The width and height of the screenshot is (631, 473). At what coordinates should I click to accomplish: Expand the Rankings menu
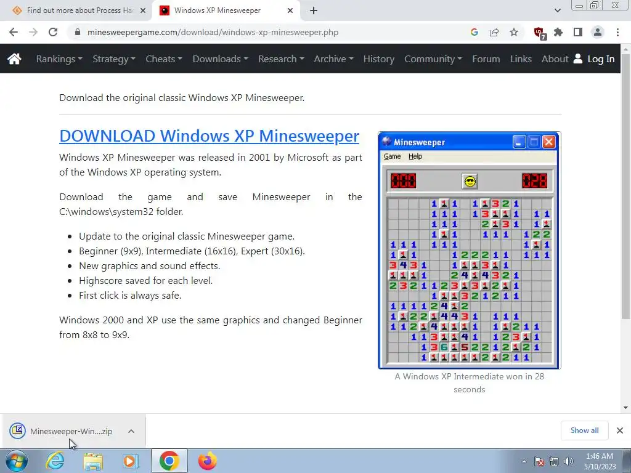click(x=59, y=59)
